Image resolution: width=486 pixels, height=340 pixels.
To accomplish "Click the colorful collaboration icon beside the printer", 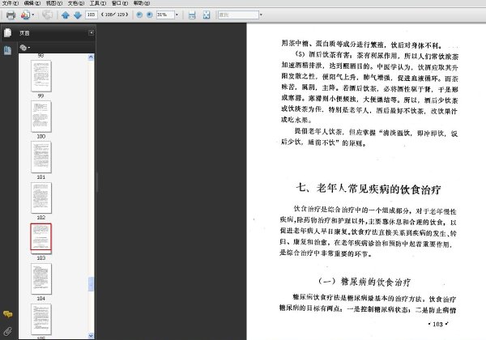I will point(25,15).
